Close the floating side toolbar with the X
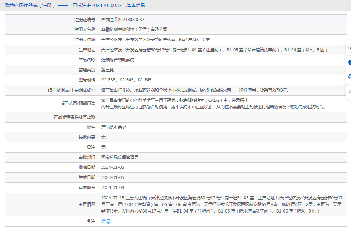This screenshot has width=351, height=229. (x=350, y=91)
